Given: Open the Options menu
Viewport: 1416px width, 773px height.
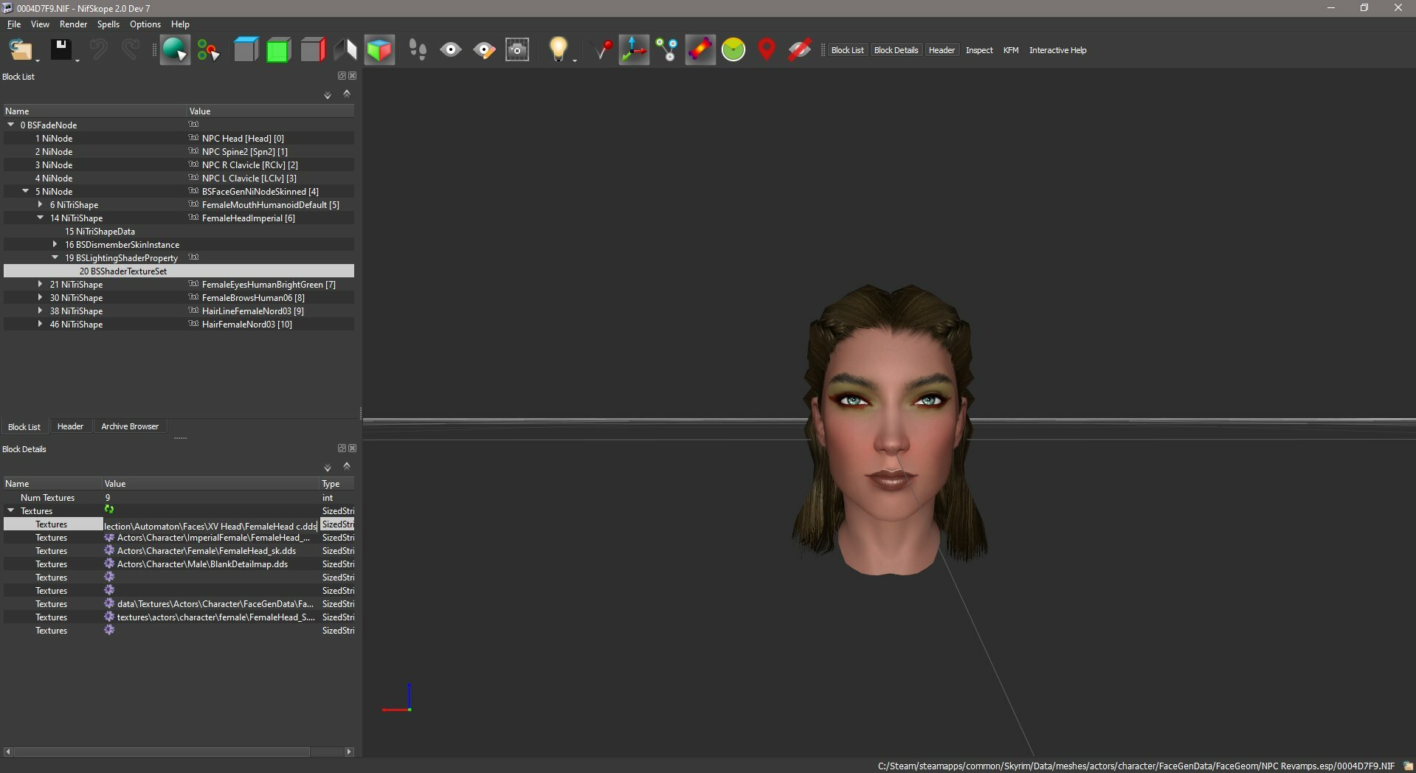Looking at the screenshot, I should coord(145,24).
